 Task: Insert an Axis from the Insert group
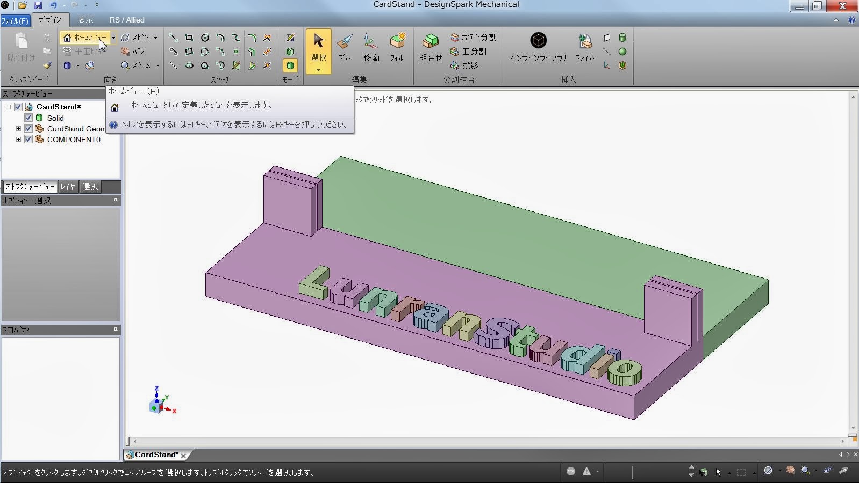point(607,52)
